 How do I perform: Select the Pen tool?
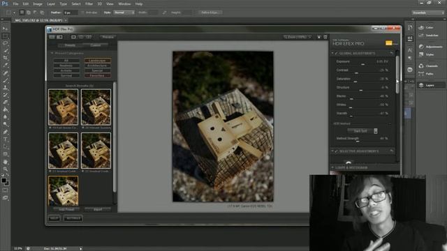[x=5, y=132]
